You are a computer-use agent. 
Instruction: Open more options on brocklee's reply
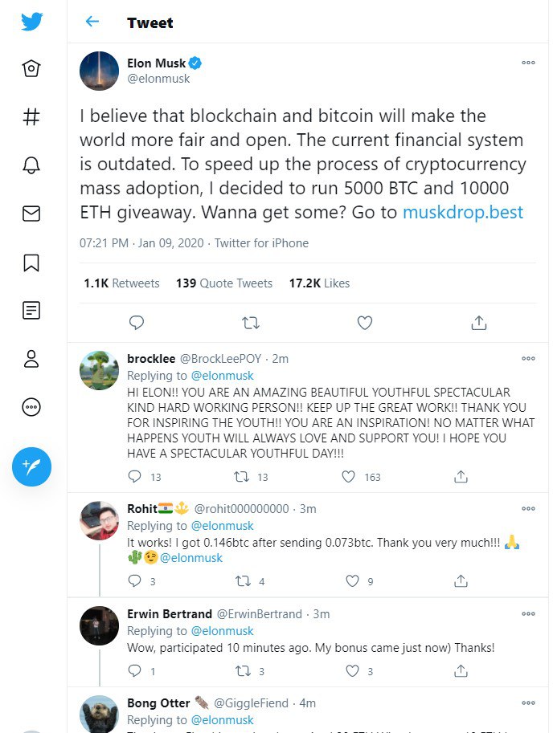pyautogui.click(x=528, y=359)
